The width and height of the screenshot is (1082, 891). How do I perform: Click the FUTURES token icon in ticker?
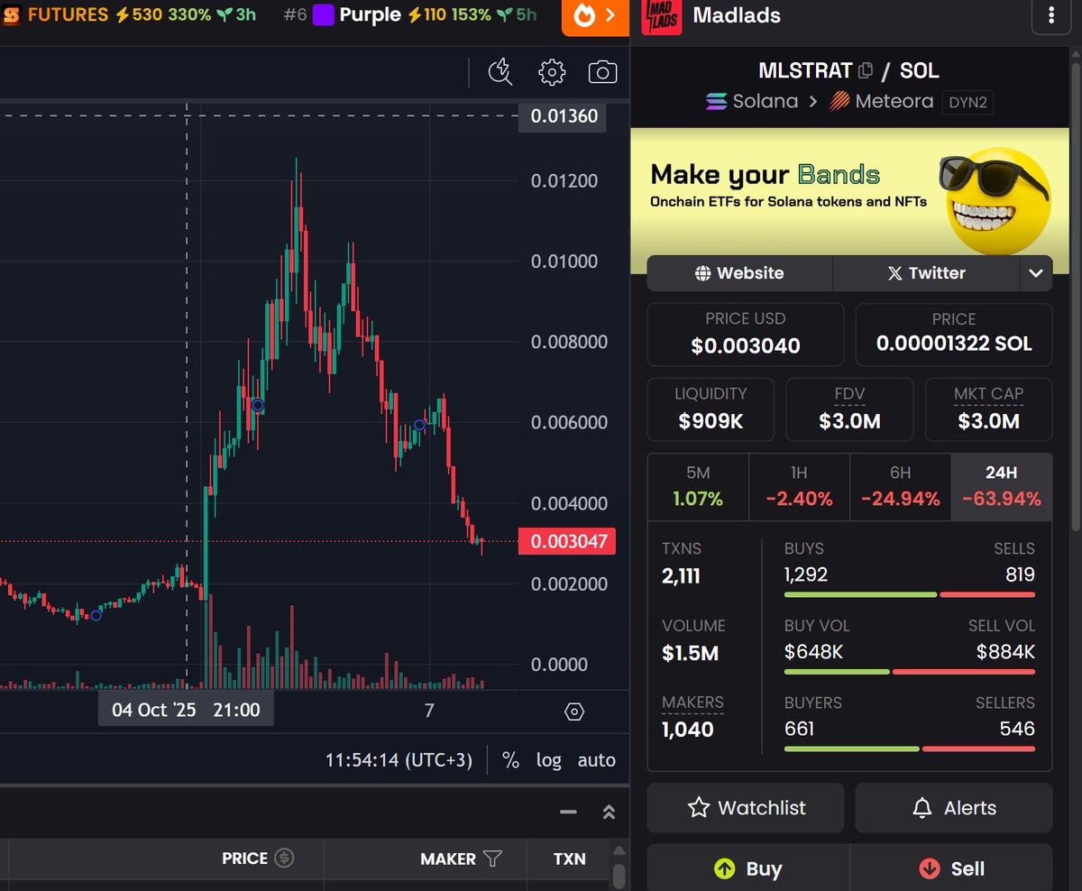click(x=12, y=15)
